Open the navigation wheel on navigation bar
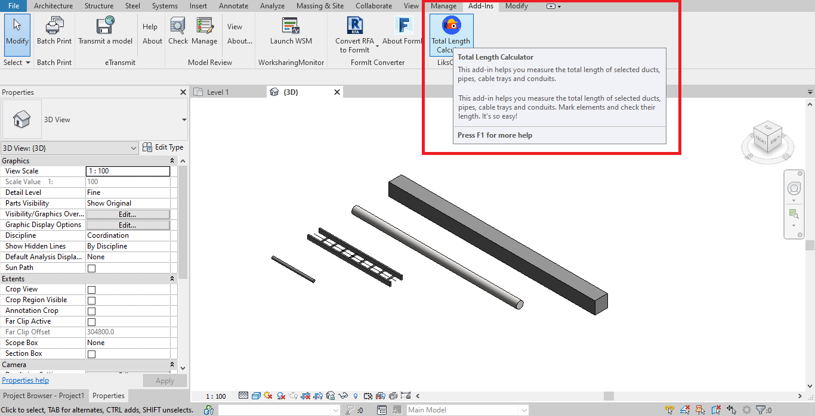This screenshot has height=416, width=815. [x=794, y=189]
